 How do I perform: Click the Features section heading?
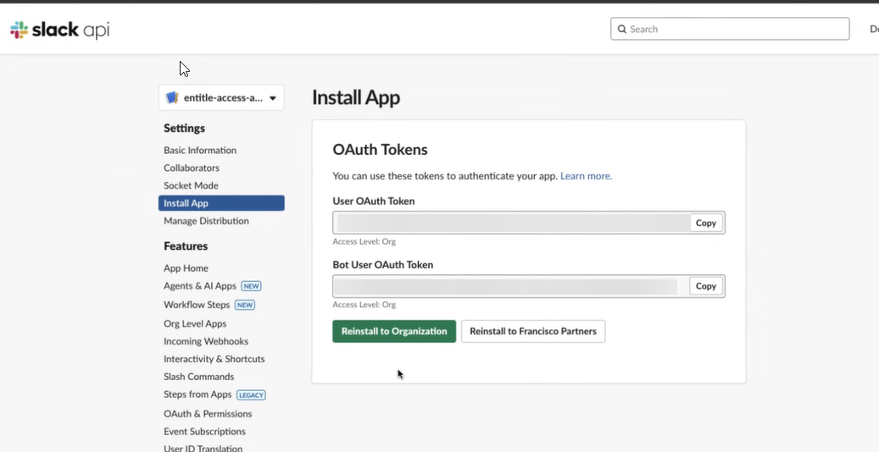186,245
